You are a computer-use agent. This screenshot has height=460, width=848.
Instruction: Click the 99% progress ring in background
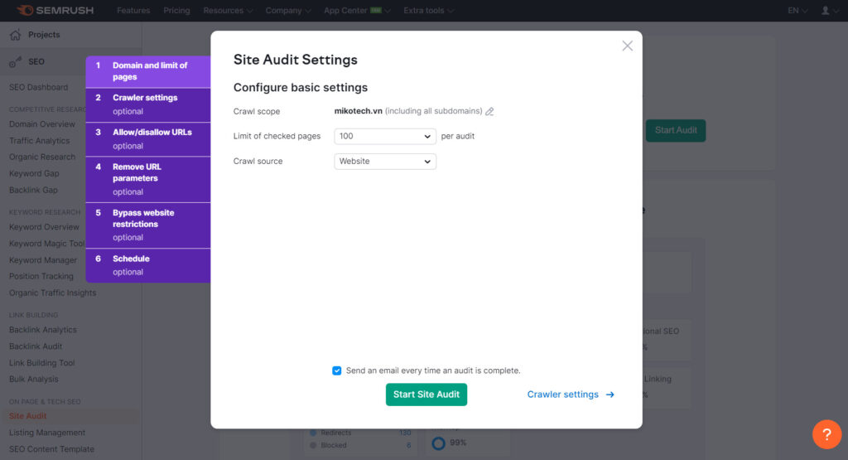click(x=439, y=443)
